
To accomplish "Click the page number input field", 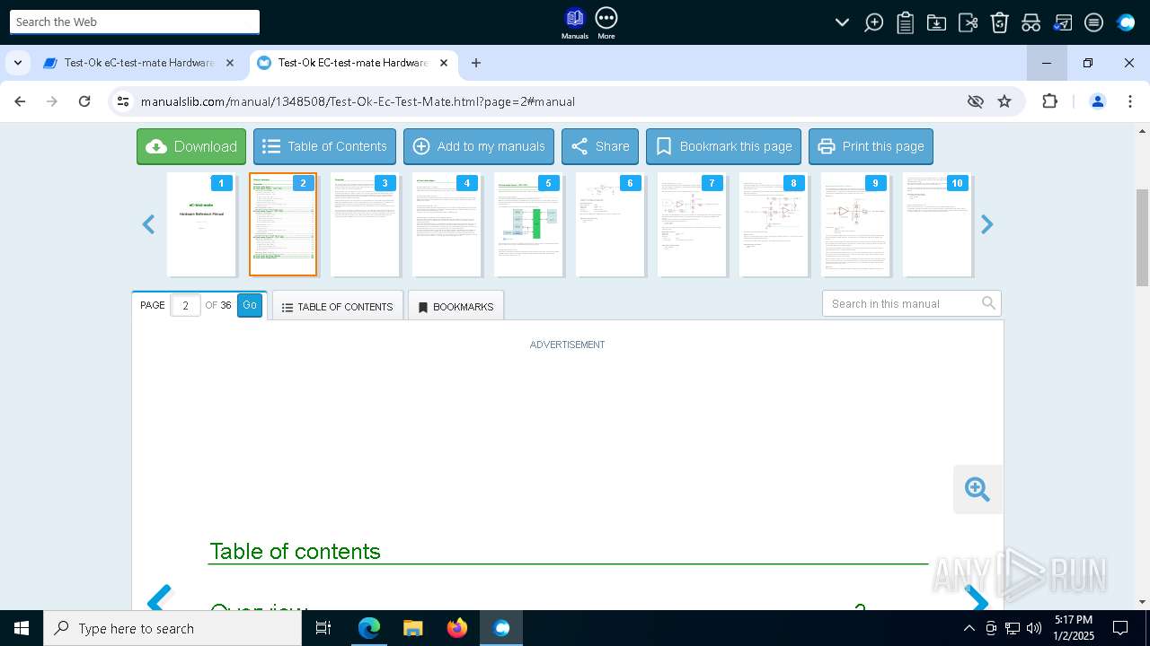I will (x=185, y=305).
